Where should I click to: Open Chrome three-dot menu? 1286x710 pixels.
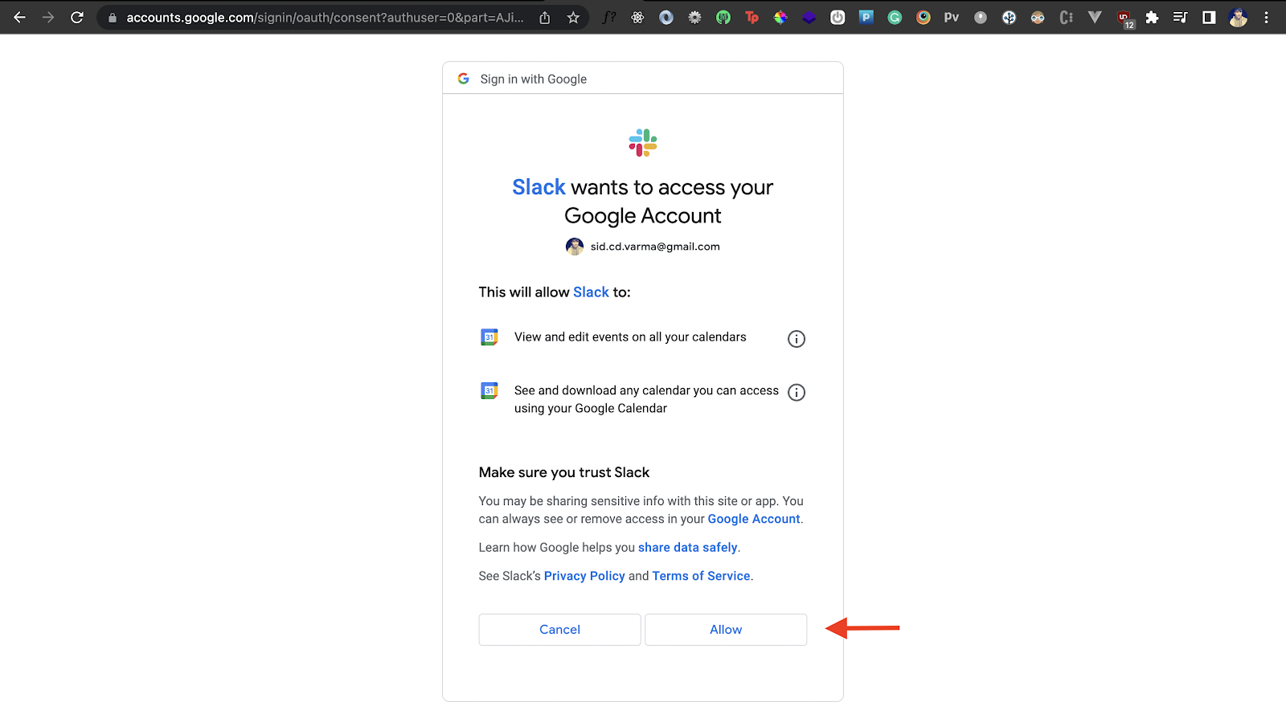tap(1266, 18)
